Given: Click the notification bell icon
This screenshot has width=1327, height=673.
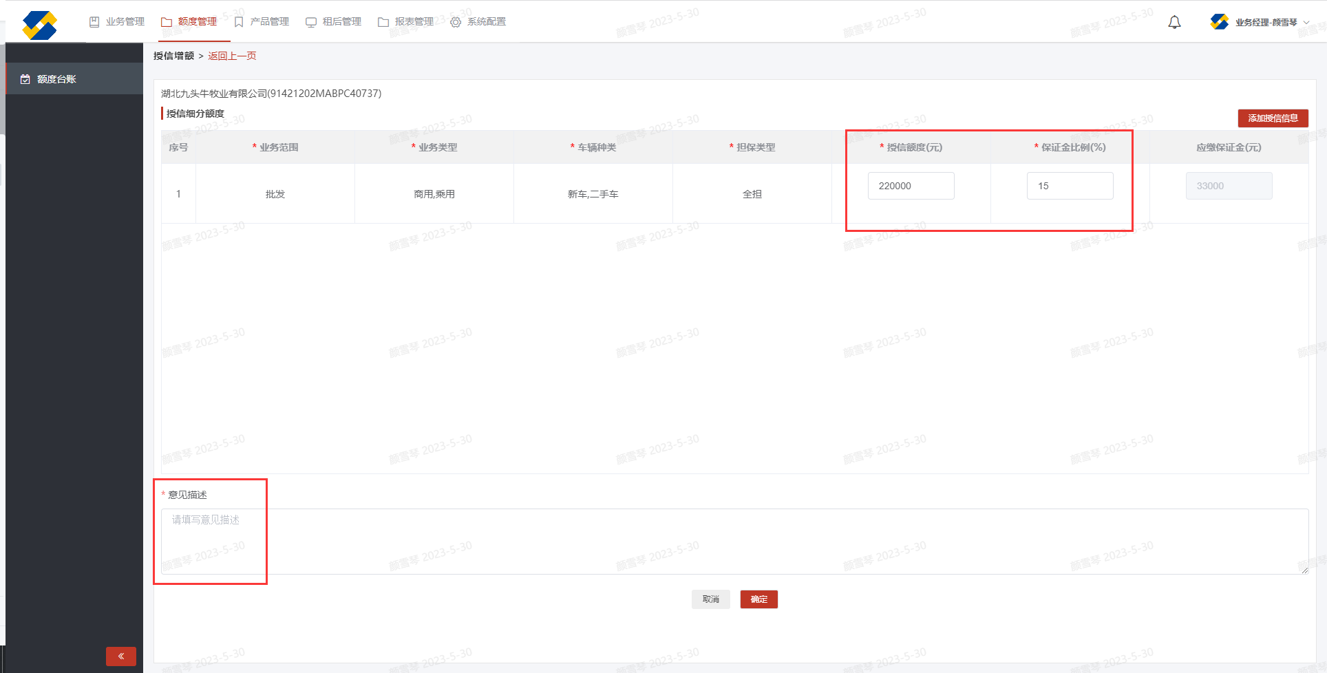Looking at the screenshot, I should pos(1174,22).
